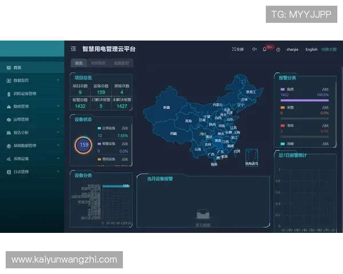Open 首页 in the sidebar
Image resolution: width=343 pixels, height=274 pixels.
[x=32, y=68]
